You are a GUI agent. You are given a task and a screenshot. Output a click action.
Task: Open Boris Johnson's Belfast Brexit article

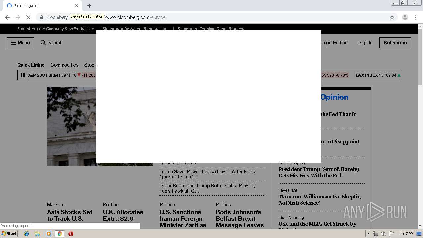(240, 218)
